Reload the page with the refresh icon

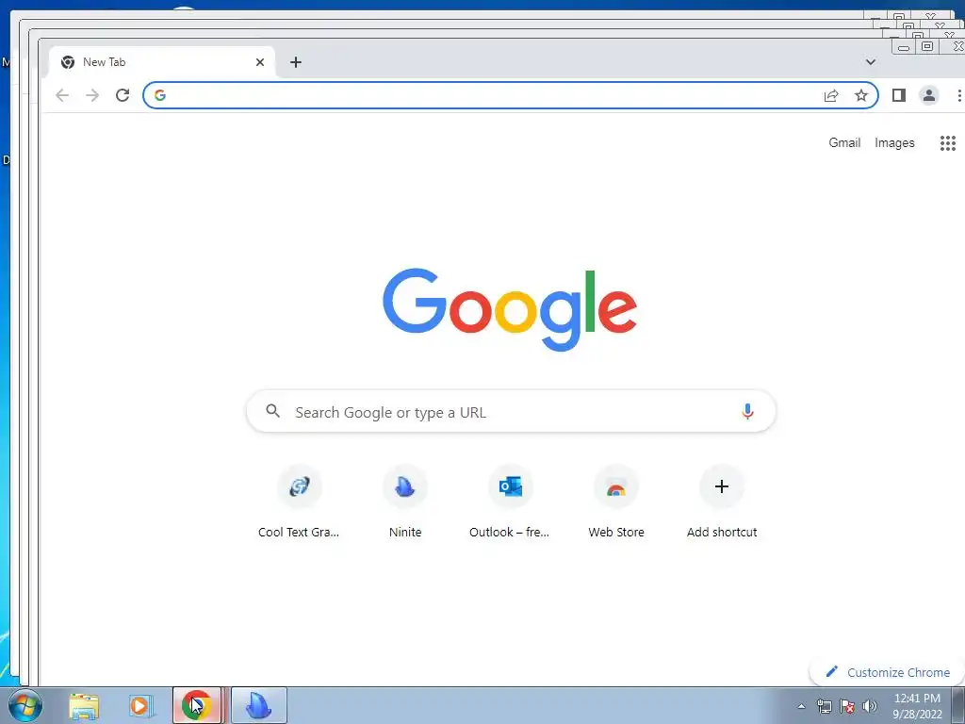click(x=123, y=95)
